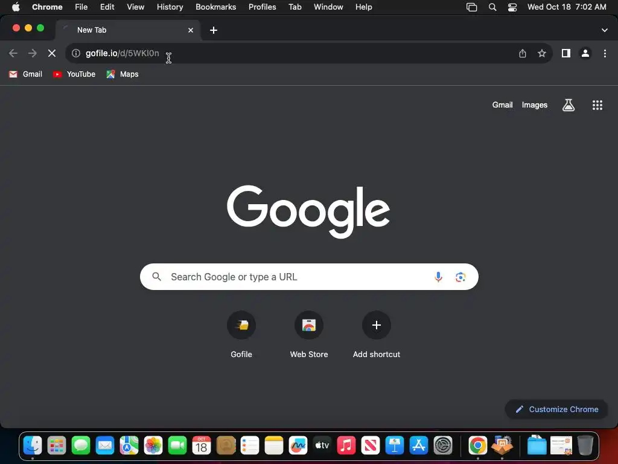Open the Bookmarks menu
This screenshot has height=464, width=618.
(215, 7)
